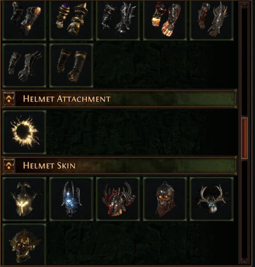The height and width of the screenshot is (267, 255).
Task: Collapse the Helmet Attachment section
Action: [x=9, y=99]
